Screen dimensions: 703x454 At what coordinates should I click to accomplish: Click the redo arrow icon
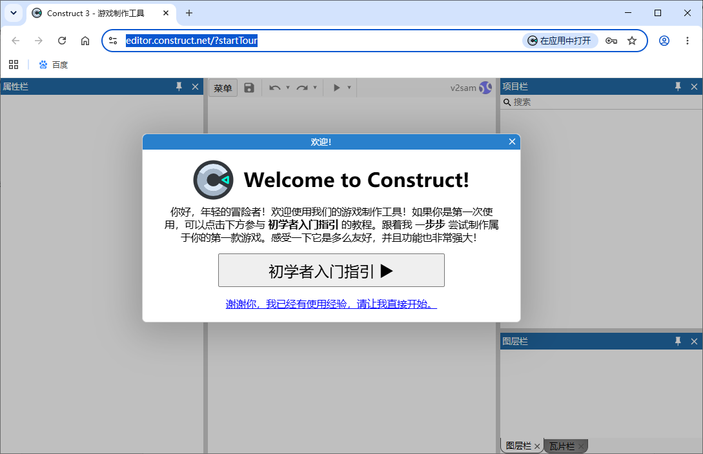coord(302,88)
